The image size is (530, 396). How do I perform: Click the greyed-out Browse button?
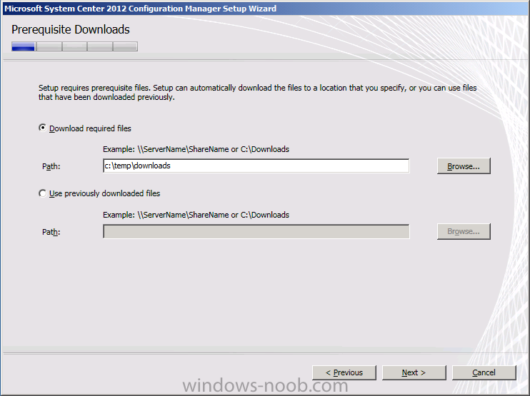(x=464, y=232)
